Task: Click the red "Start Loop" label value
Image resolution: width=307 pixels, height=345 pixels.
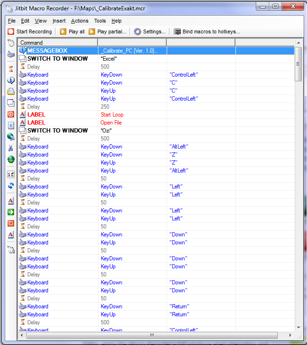Action: pos(112,115)
